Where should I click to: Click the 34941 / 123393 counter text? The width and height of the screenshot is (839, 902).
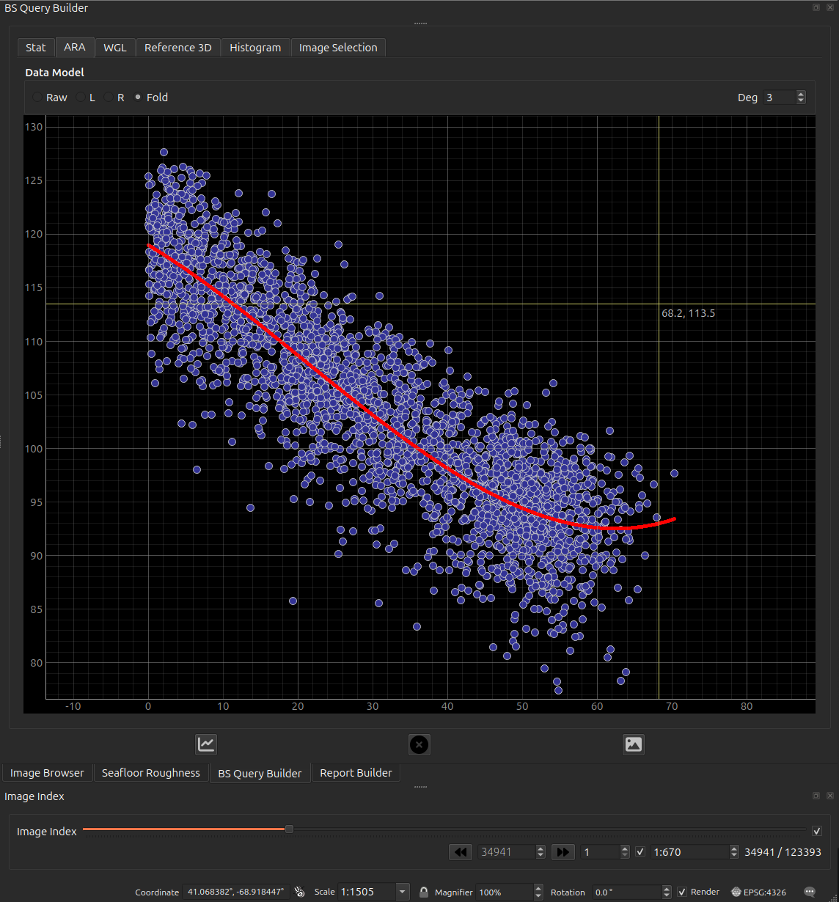783,852
